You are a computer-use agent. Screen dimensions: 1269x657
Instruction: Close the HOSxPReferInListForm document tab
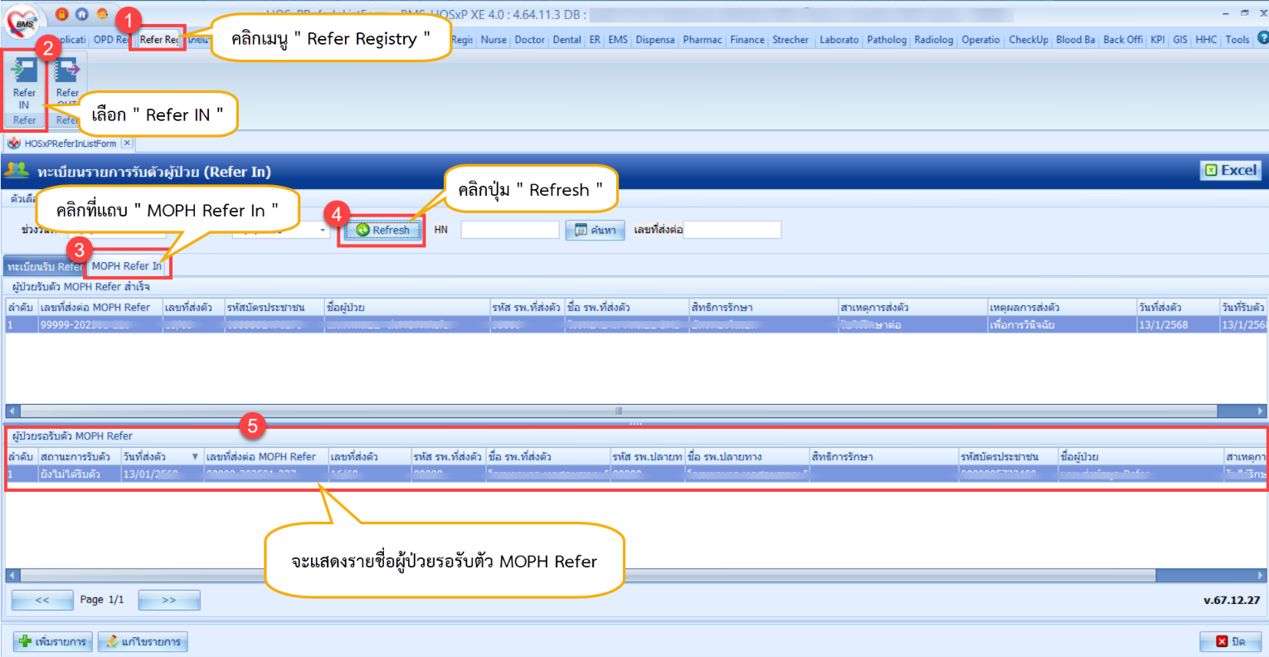click(127, 143)
